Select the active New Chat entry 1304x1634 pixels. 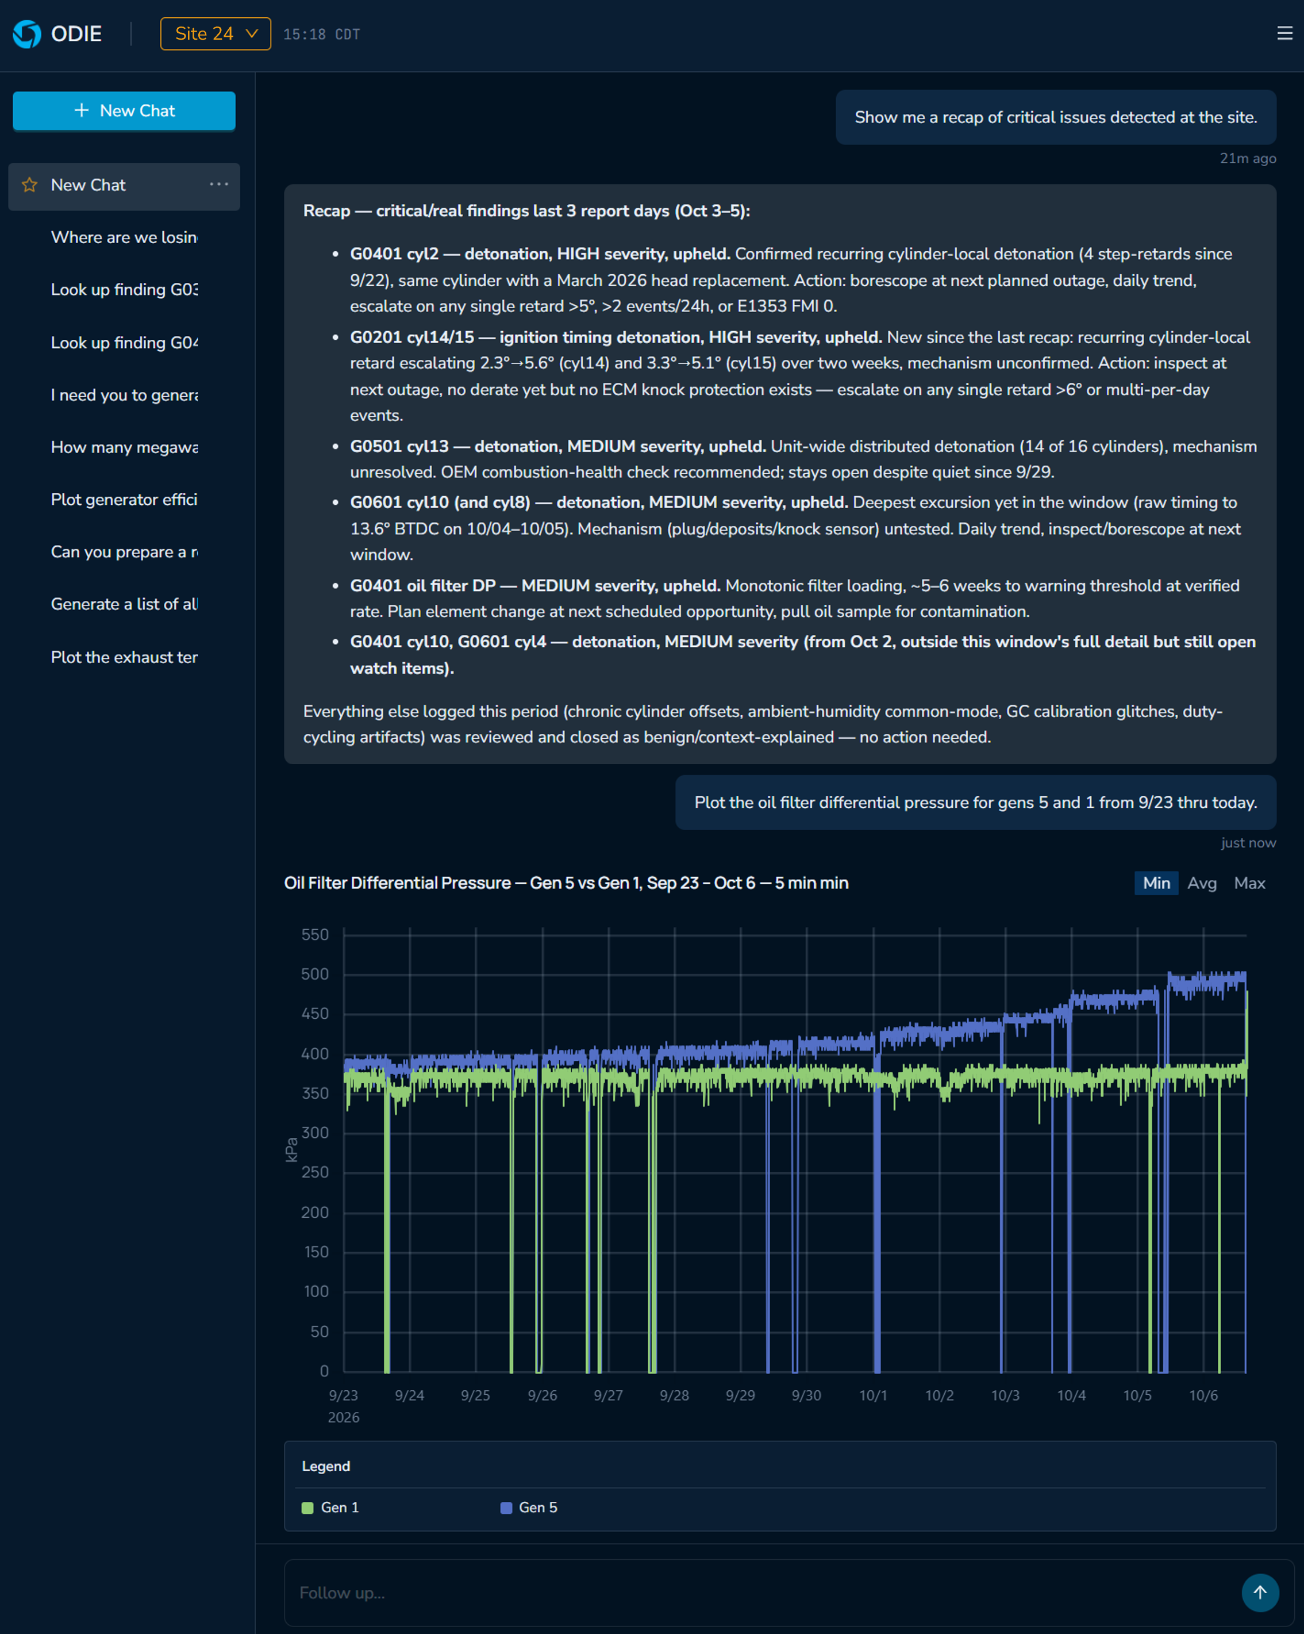[124, 186]
